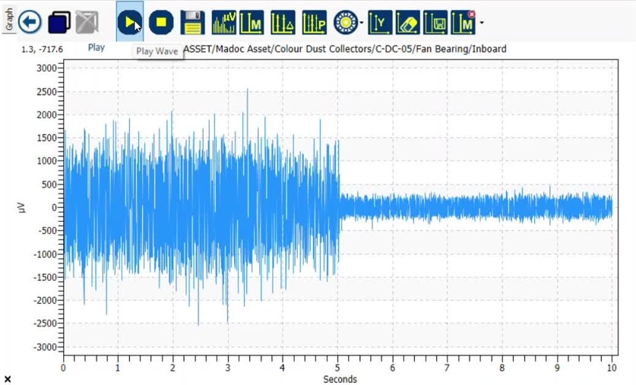The image size is (636, 385).
Task: Click the dark blue stacked windows icon
Action: (59, 22)
